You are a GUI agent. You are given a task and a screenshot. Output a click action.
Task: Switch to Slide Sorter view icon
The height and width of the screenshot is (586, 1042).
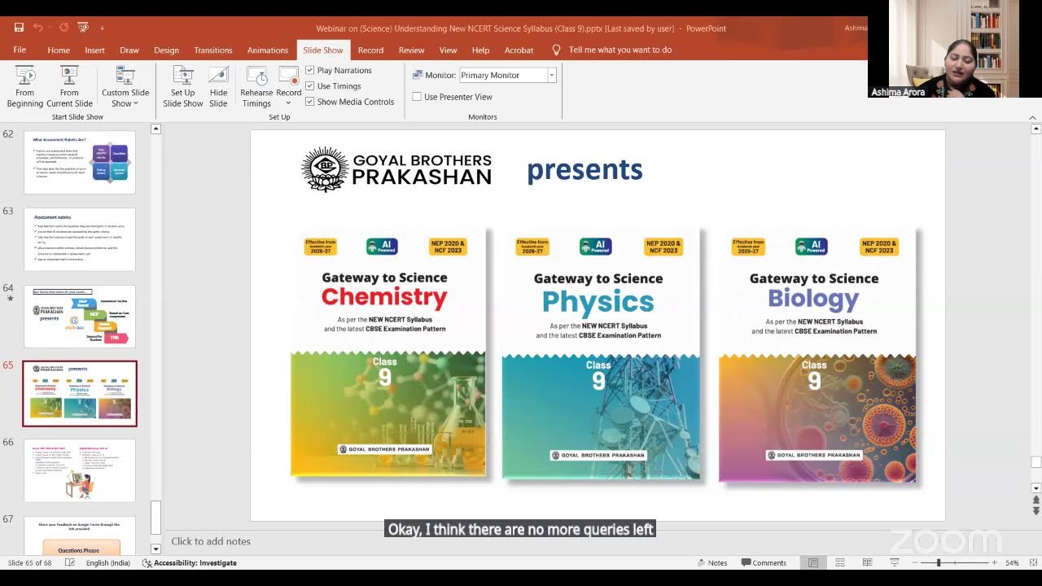840,563
